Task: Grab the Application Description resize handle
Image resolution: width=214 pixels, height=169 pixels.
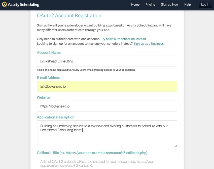Action: [176, 146]
